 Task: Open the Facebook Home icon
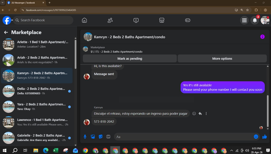84,20
